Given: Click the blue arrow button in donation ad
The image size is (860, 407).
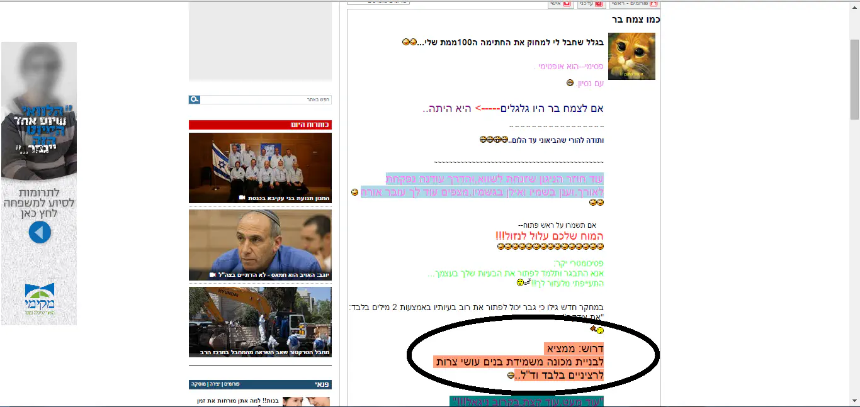Looking at the screenshot, I should tap(40, 233).
